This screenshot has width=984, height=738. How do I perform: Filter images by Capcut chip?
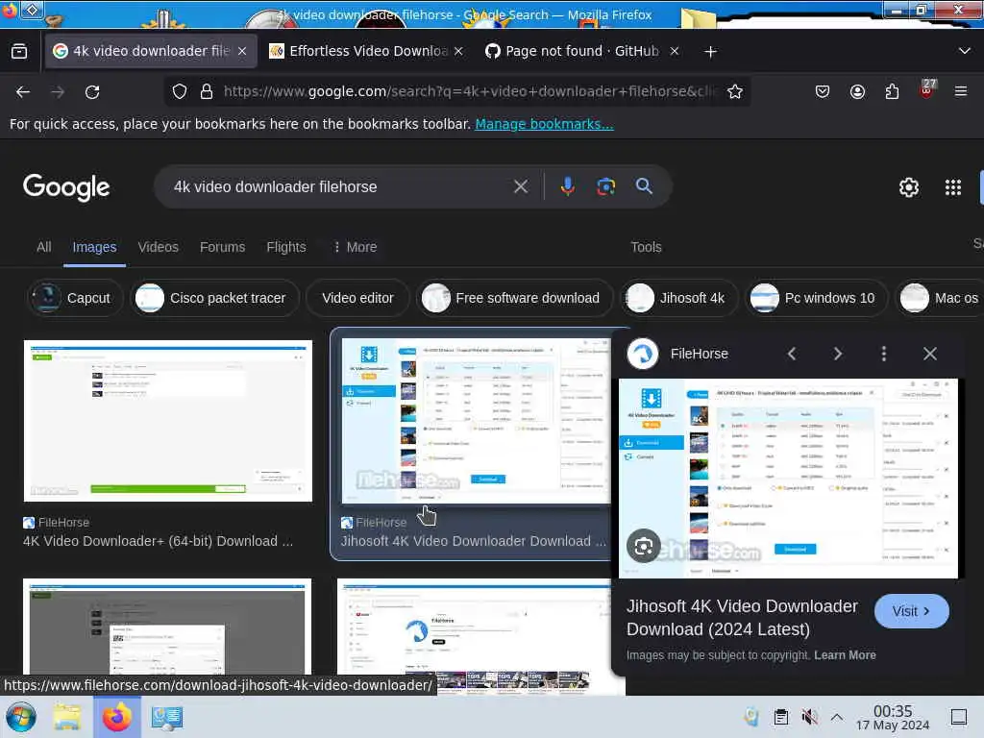point(75,298)
